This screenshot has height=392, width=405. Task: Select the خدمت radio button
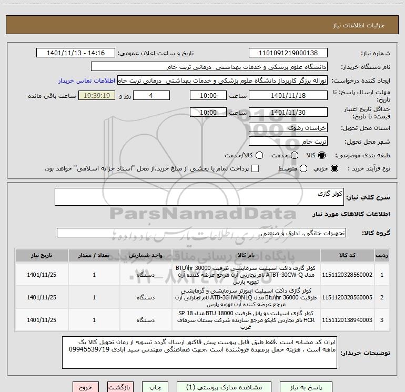[x=295, y=155]
